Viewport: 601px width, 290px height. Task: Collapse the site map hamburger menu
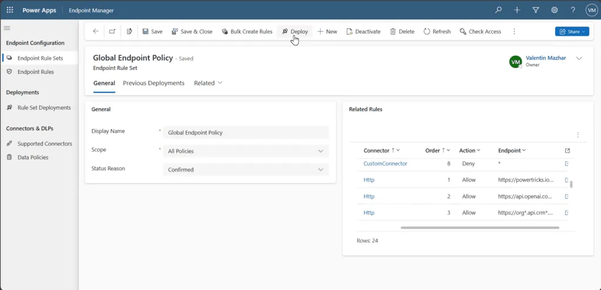click(7, 28)
